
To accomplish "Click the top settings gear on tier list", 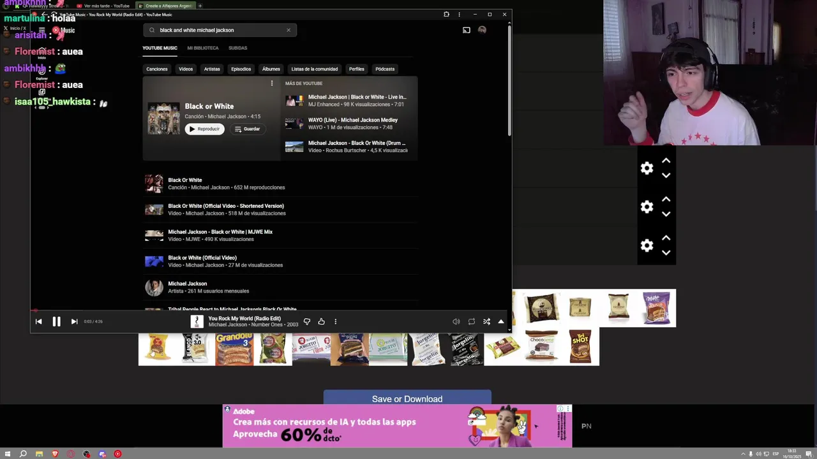I will coord(647,168).
